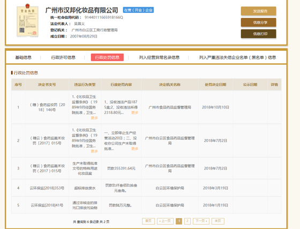This screenshot has width=300, height=229.
Task: Open the business license thumbnail image
Action: [x=27, y=20]
